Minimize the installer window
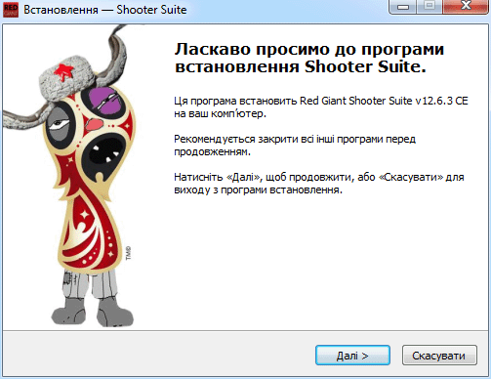This screenshot has width=491, height=379. click(403, 6)
